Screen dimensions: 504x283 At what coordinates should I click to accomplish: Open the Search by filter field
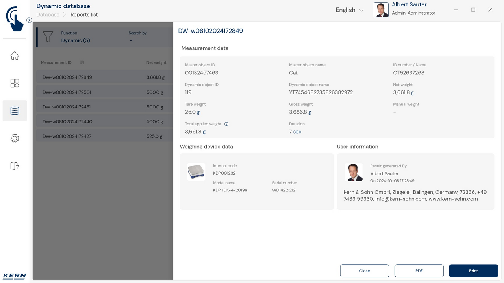coord(138,37)
